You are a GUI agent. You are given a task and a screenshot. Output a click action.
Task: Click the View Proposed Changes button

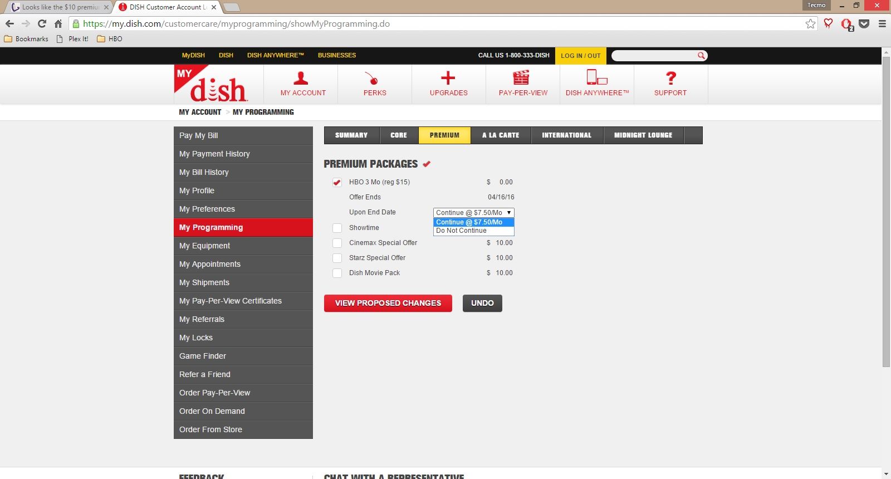pyautogui.click(x=388, y=303)
